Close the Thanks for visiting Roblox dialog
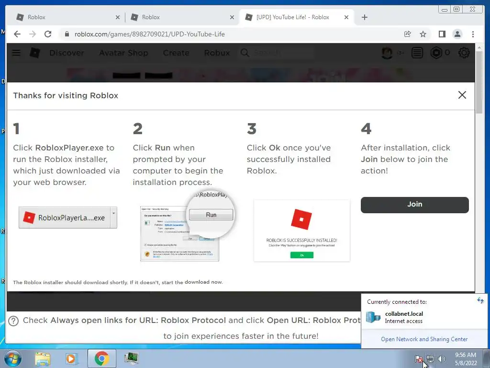The width and height of the screenshot is (490, 368). tap(462, 95)
